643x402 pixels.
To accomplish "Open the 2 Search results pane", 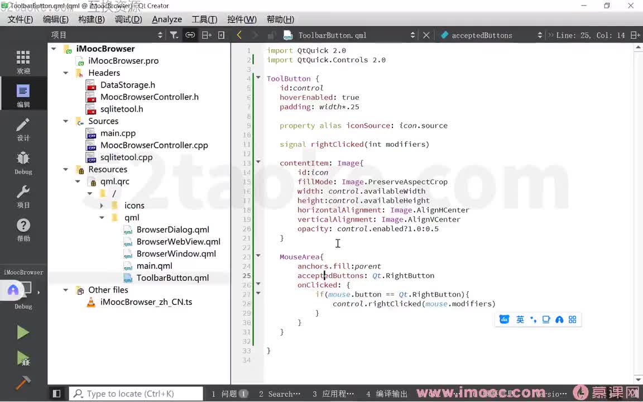I will click(x=280, y=394).
